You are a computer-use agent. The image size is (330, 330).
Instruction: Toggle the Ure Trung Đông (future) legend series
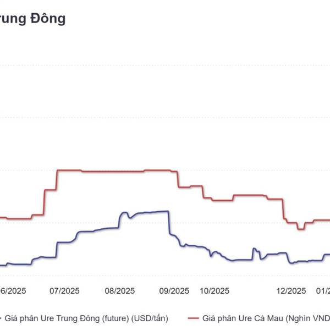pos(88,317)
